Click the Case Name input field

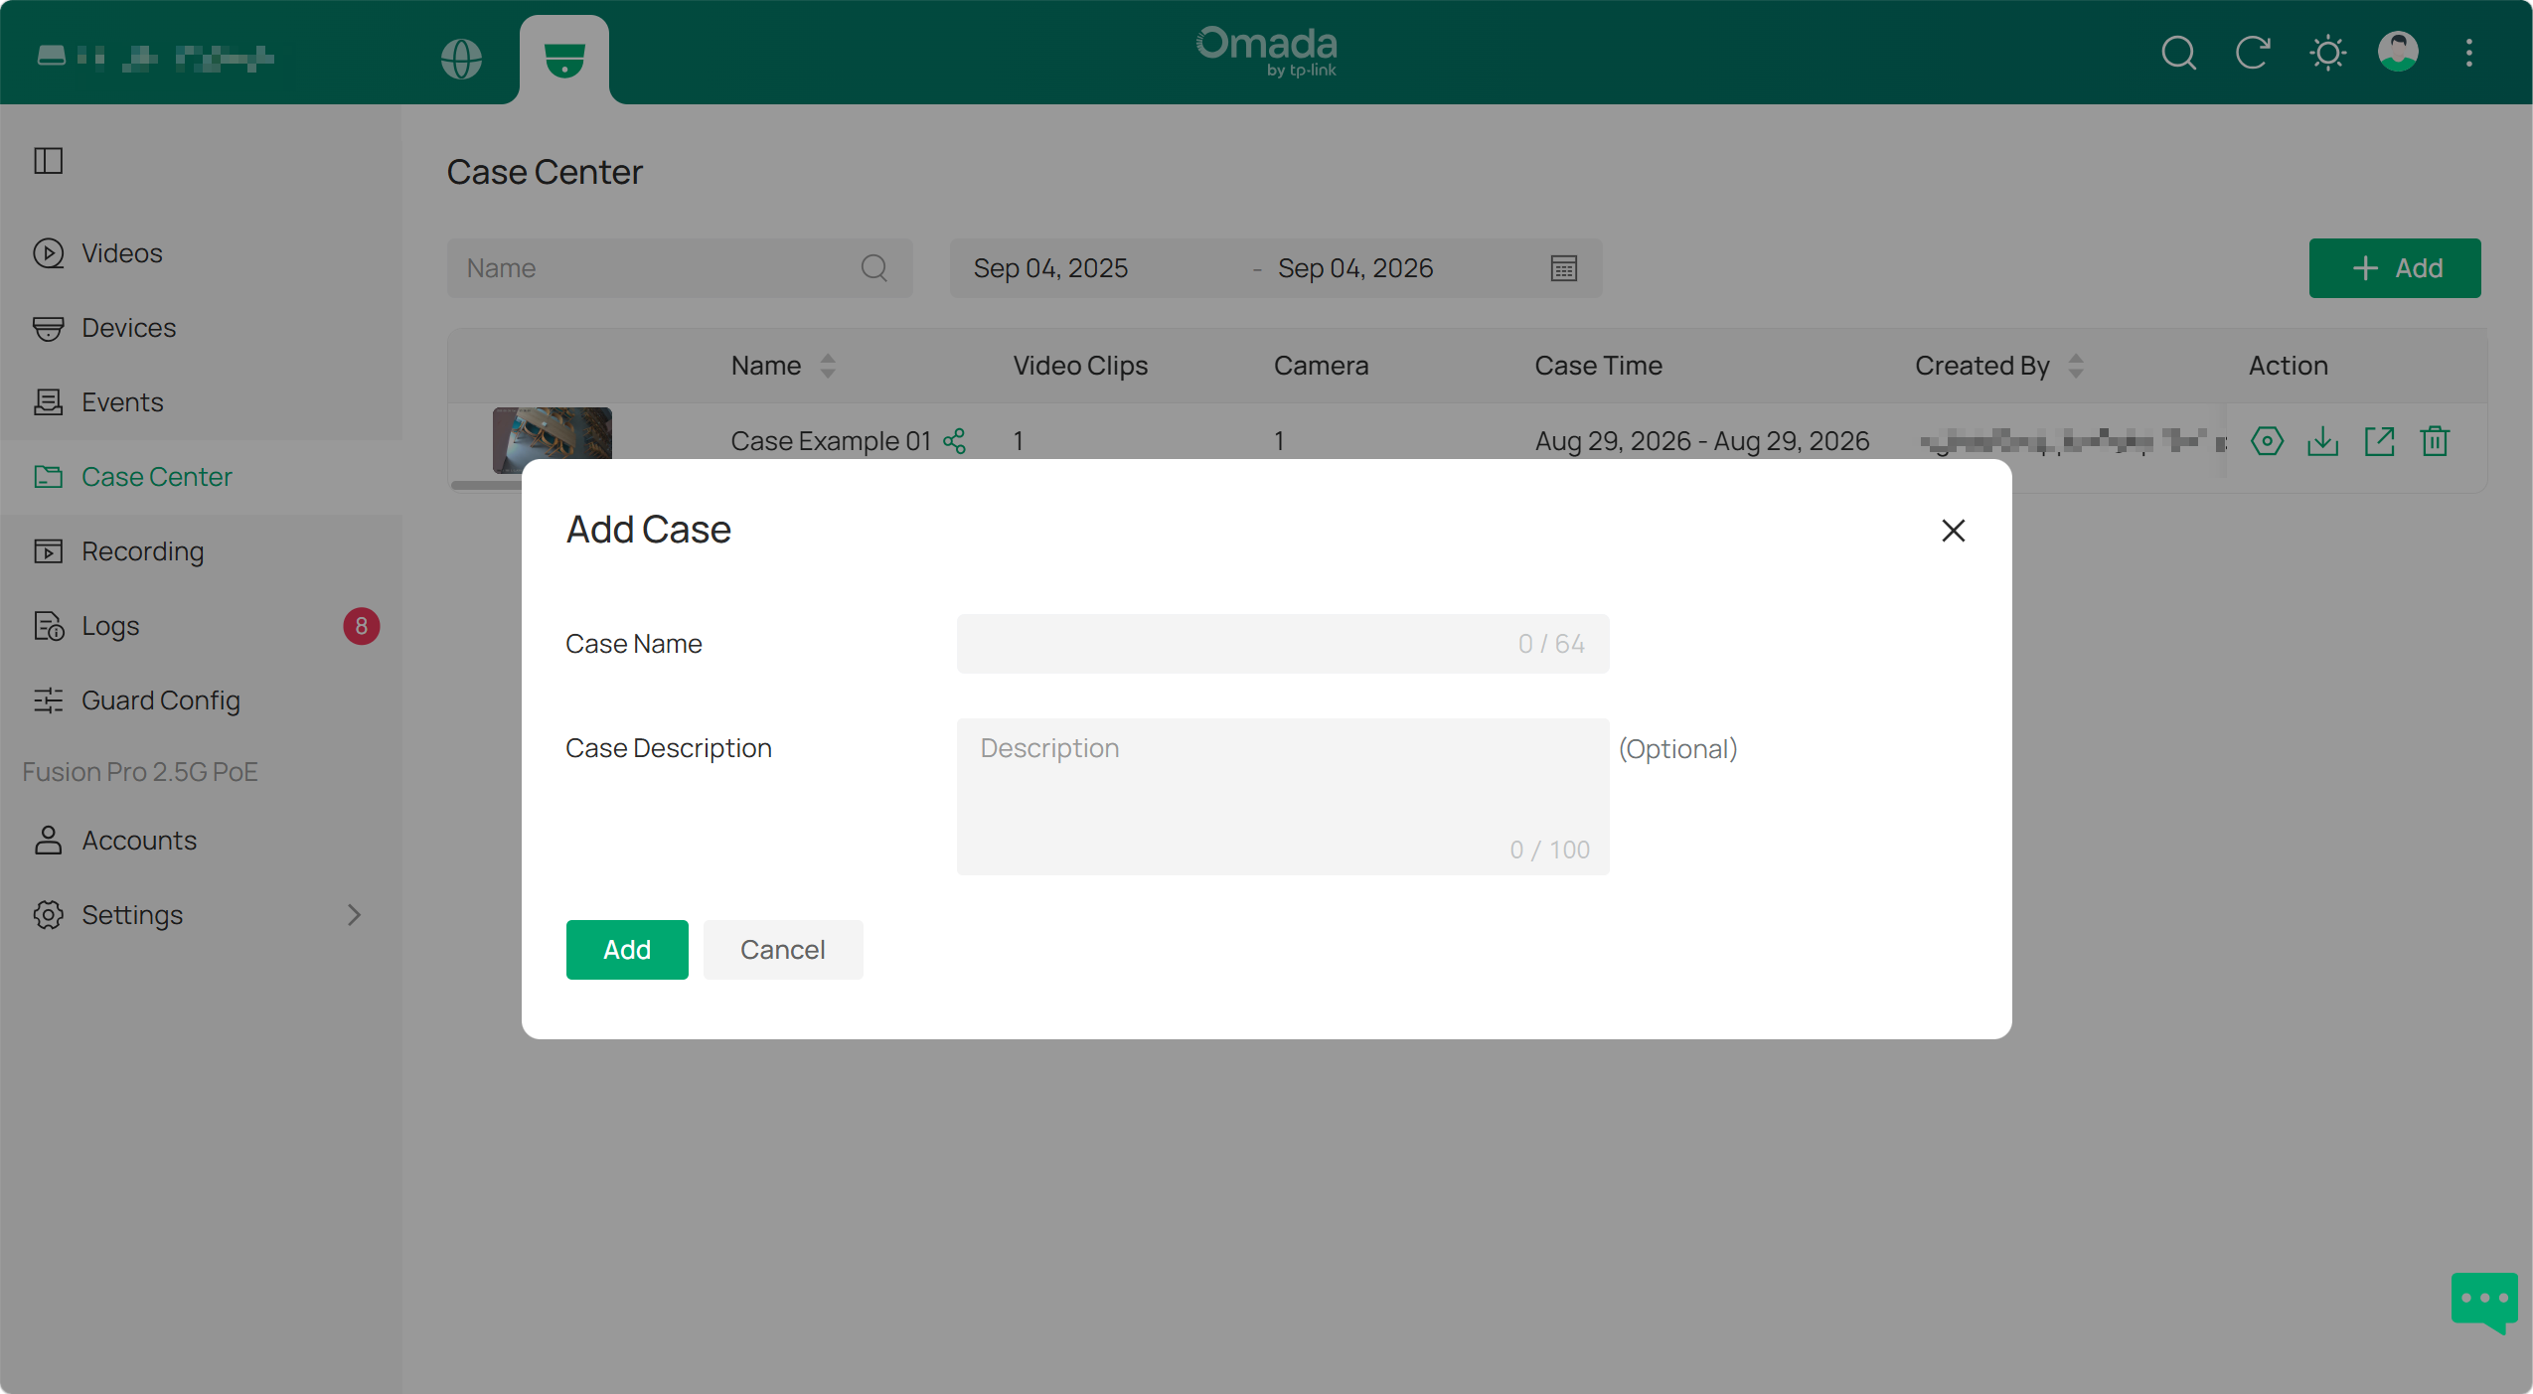click(1283, 644)
